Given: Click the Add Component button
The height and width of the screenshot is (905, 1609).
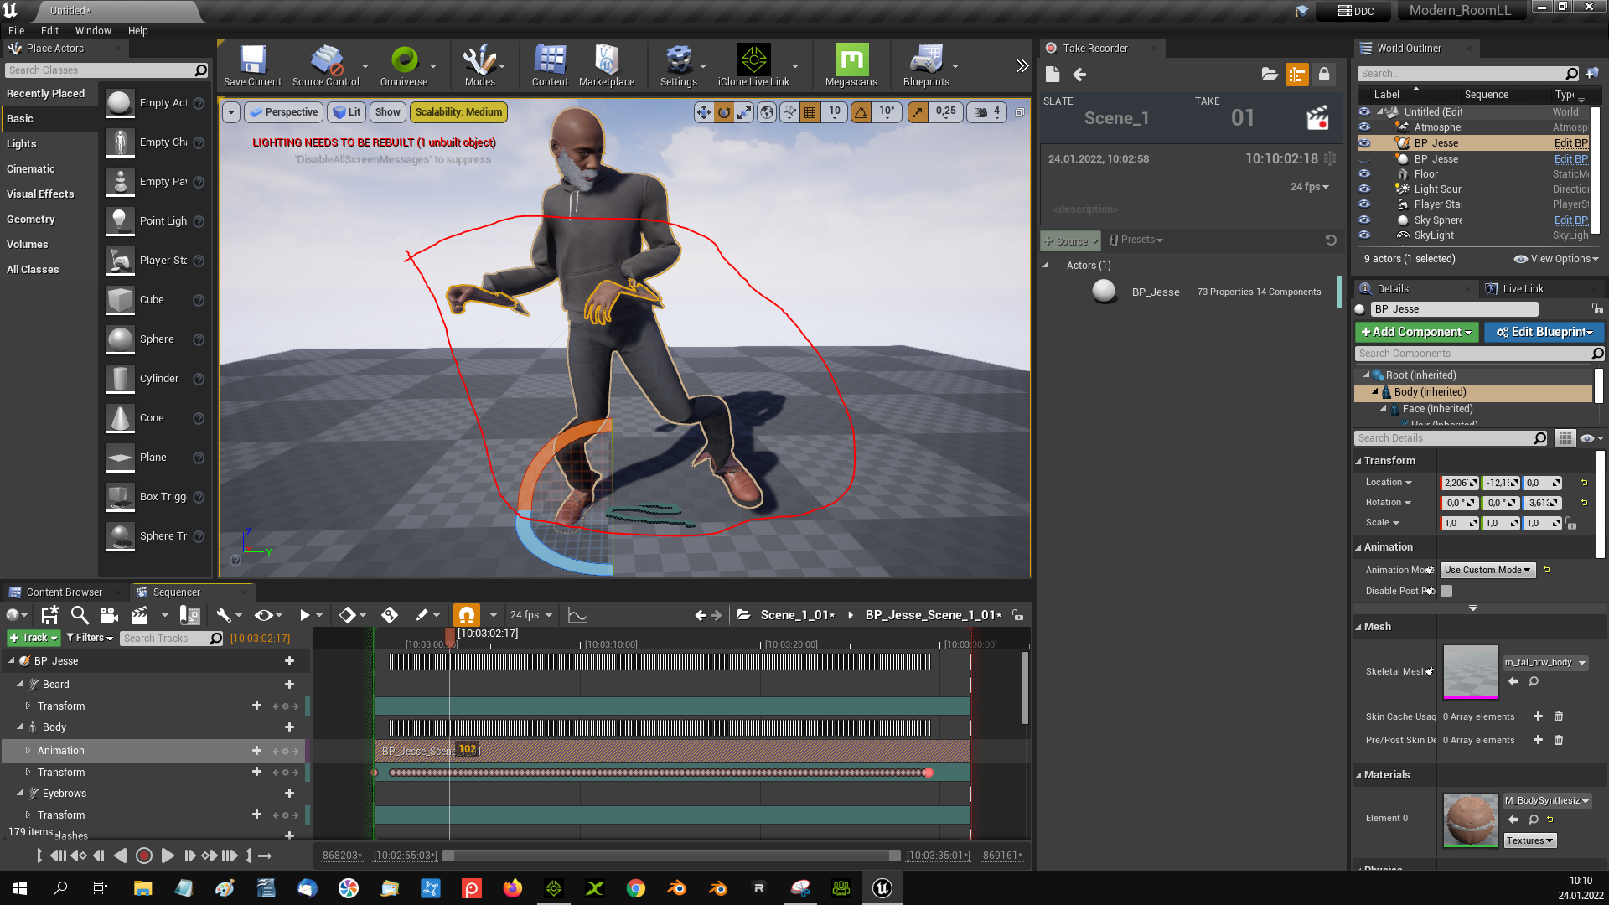Looking at the screenshot, I should point(1416,332).
